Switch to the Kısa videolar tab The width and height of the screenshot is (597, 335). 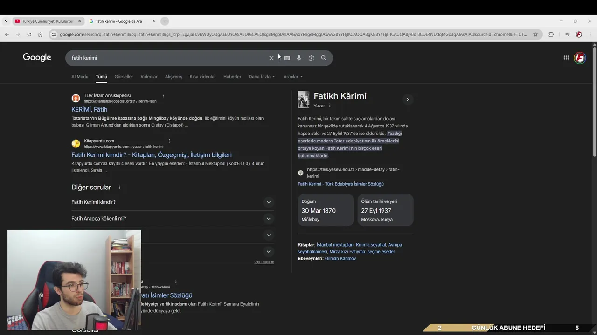202,77
